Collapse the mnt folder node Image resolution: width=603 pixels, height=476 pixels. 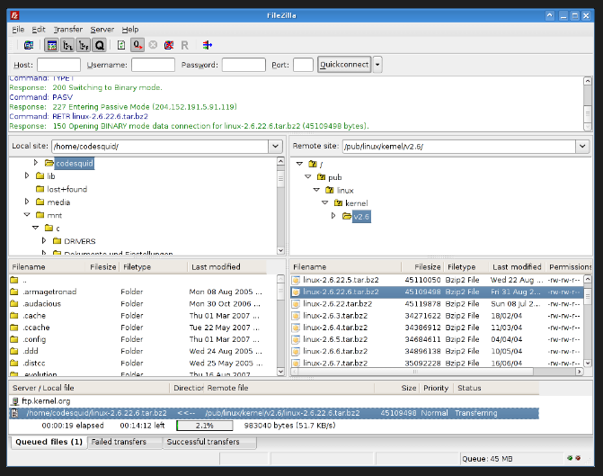click(27, 214)
